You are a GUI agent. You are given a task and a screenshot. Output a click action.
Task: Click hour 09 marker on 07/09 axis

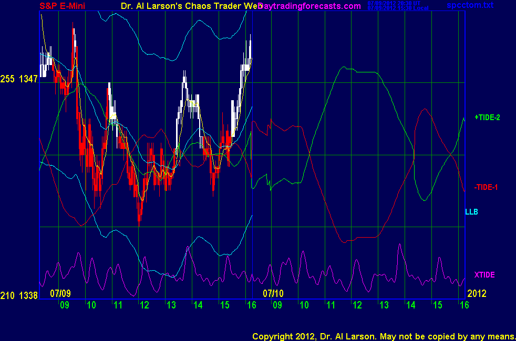[64, 305]
